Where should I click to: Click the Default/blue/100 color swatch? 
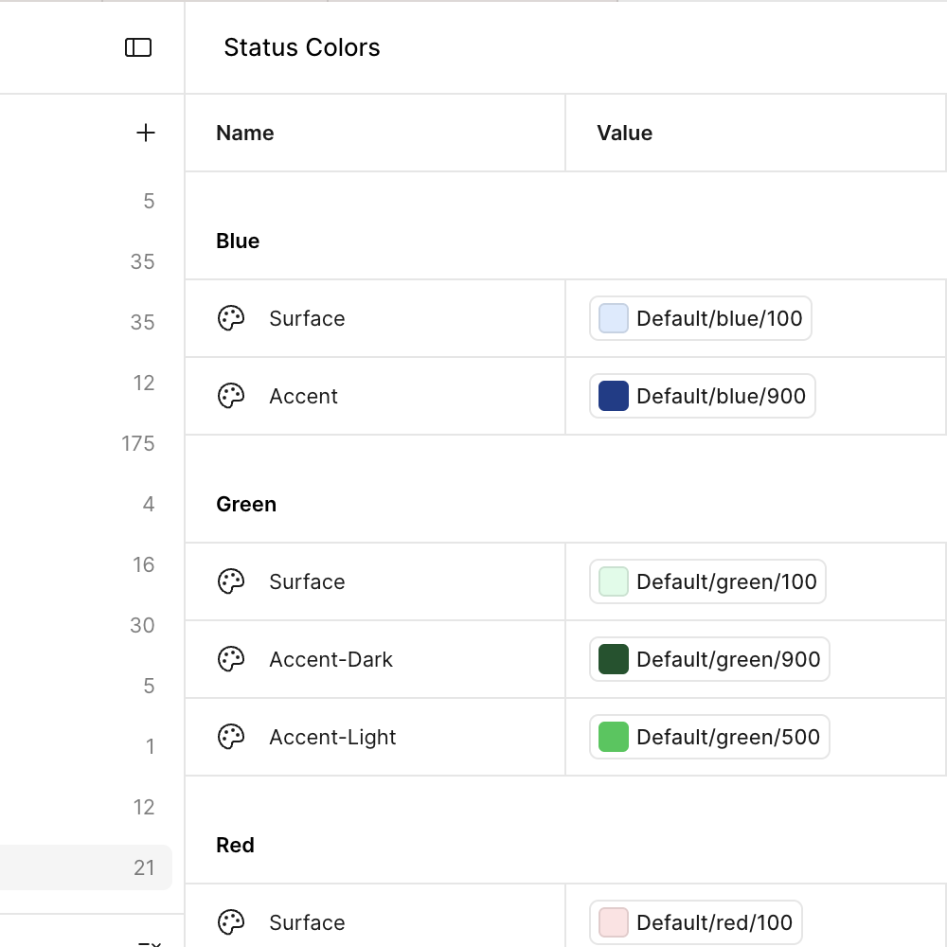[614, 318]
